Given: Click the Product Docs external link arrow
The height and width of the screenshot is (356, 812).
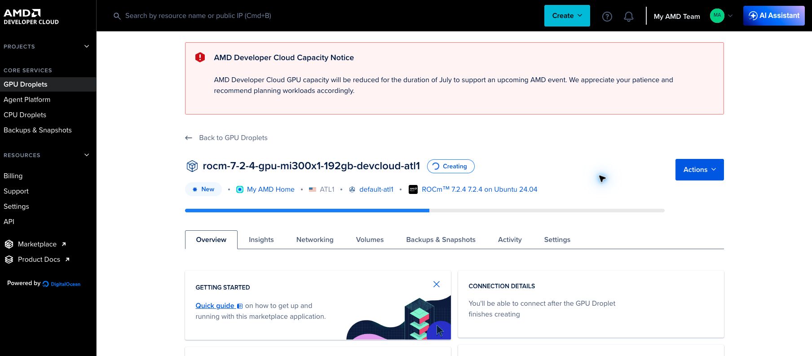Looking at the screenshot, I should (67, 259).
